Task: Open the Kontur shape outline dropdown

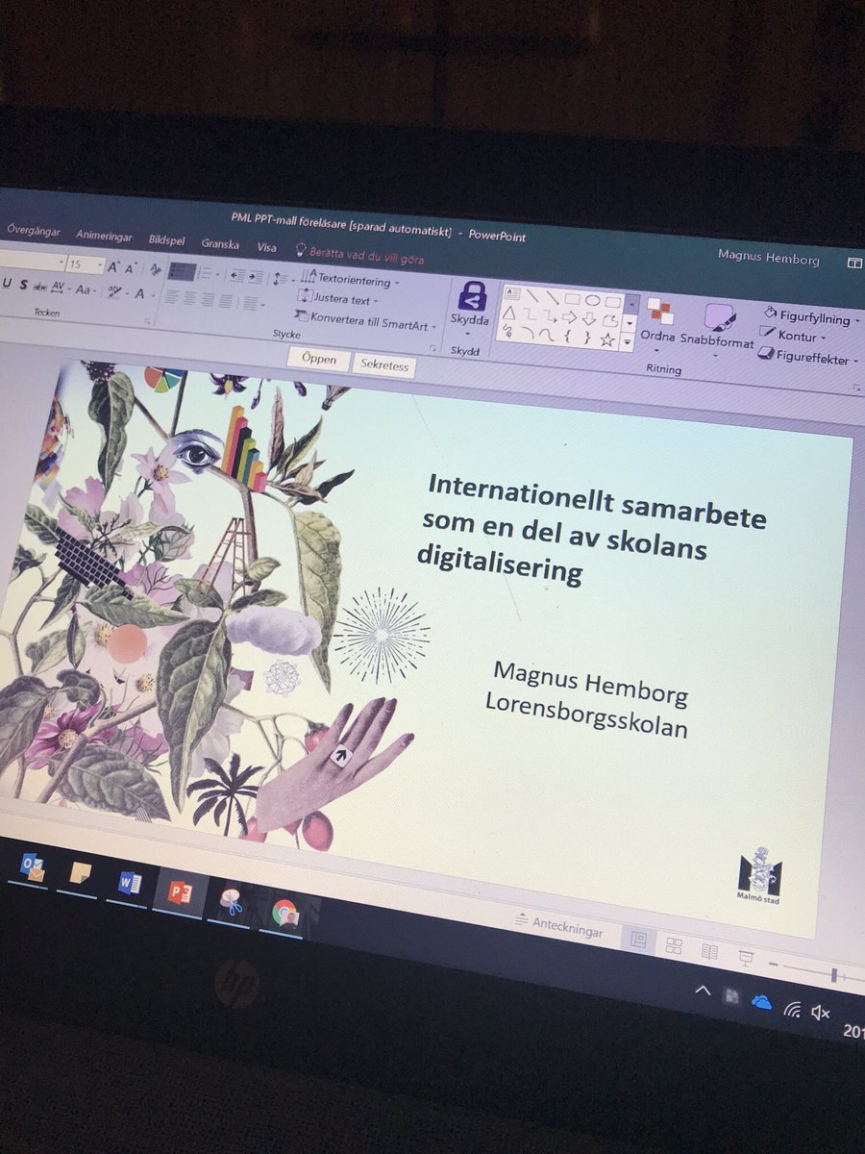Action: (793, 336)
